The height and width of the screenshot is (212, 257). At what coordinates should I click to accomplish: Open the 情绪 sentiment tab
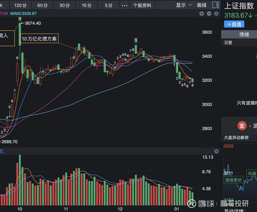(x=244, y=34)
